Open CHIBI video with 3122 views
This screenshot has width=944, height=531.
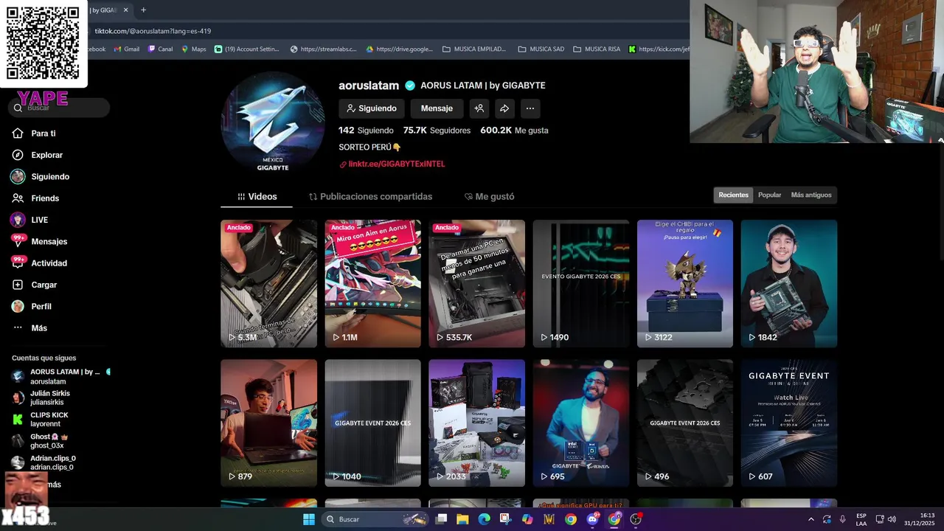coord(685,283)
